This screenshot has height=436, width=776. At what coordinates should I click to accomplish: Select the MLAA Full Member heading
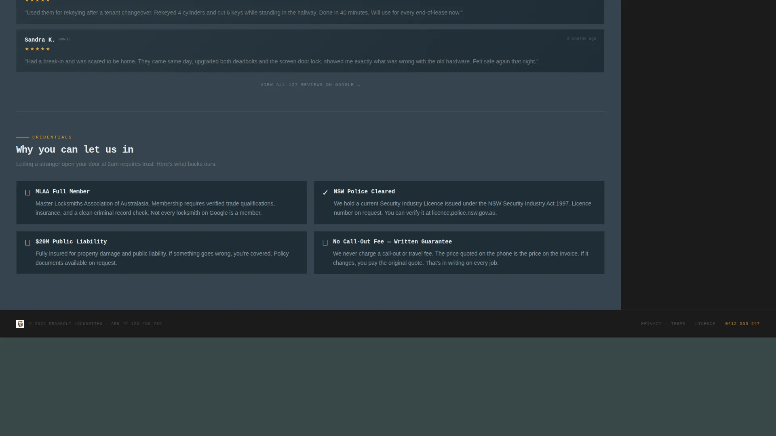point(63,191)
